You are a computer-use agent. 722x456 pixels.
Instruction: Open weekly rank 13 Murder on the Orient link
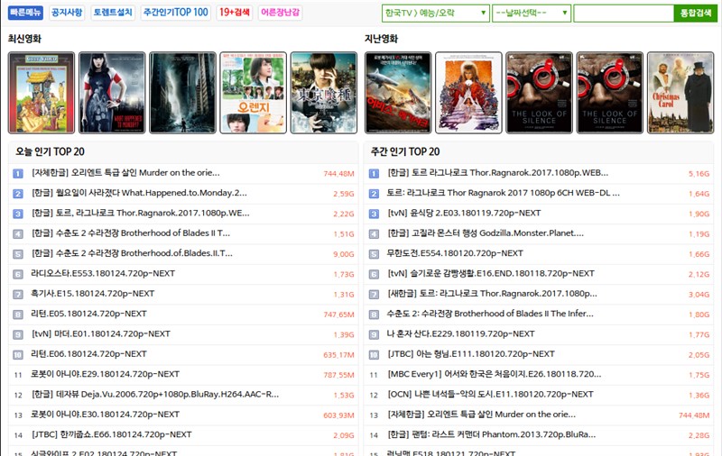[481, 415]
